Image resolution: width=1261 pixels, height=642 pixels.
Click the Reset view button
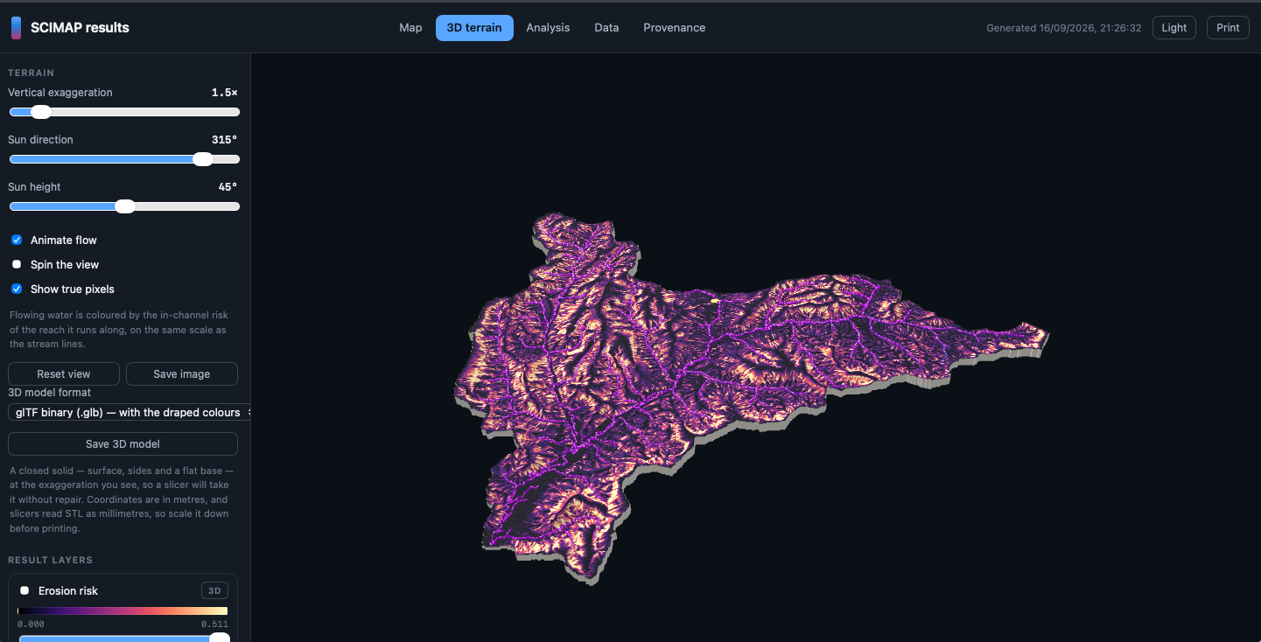pyautogui.click(x=64, y=374)
